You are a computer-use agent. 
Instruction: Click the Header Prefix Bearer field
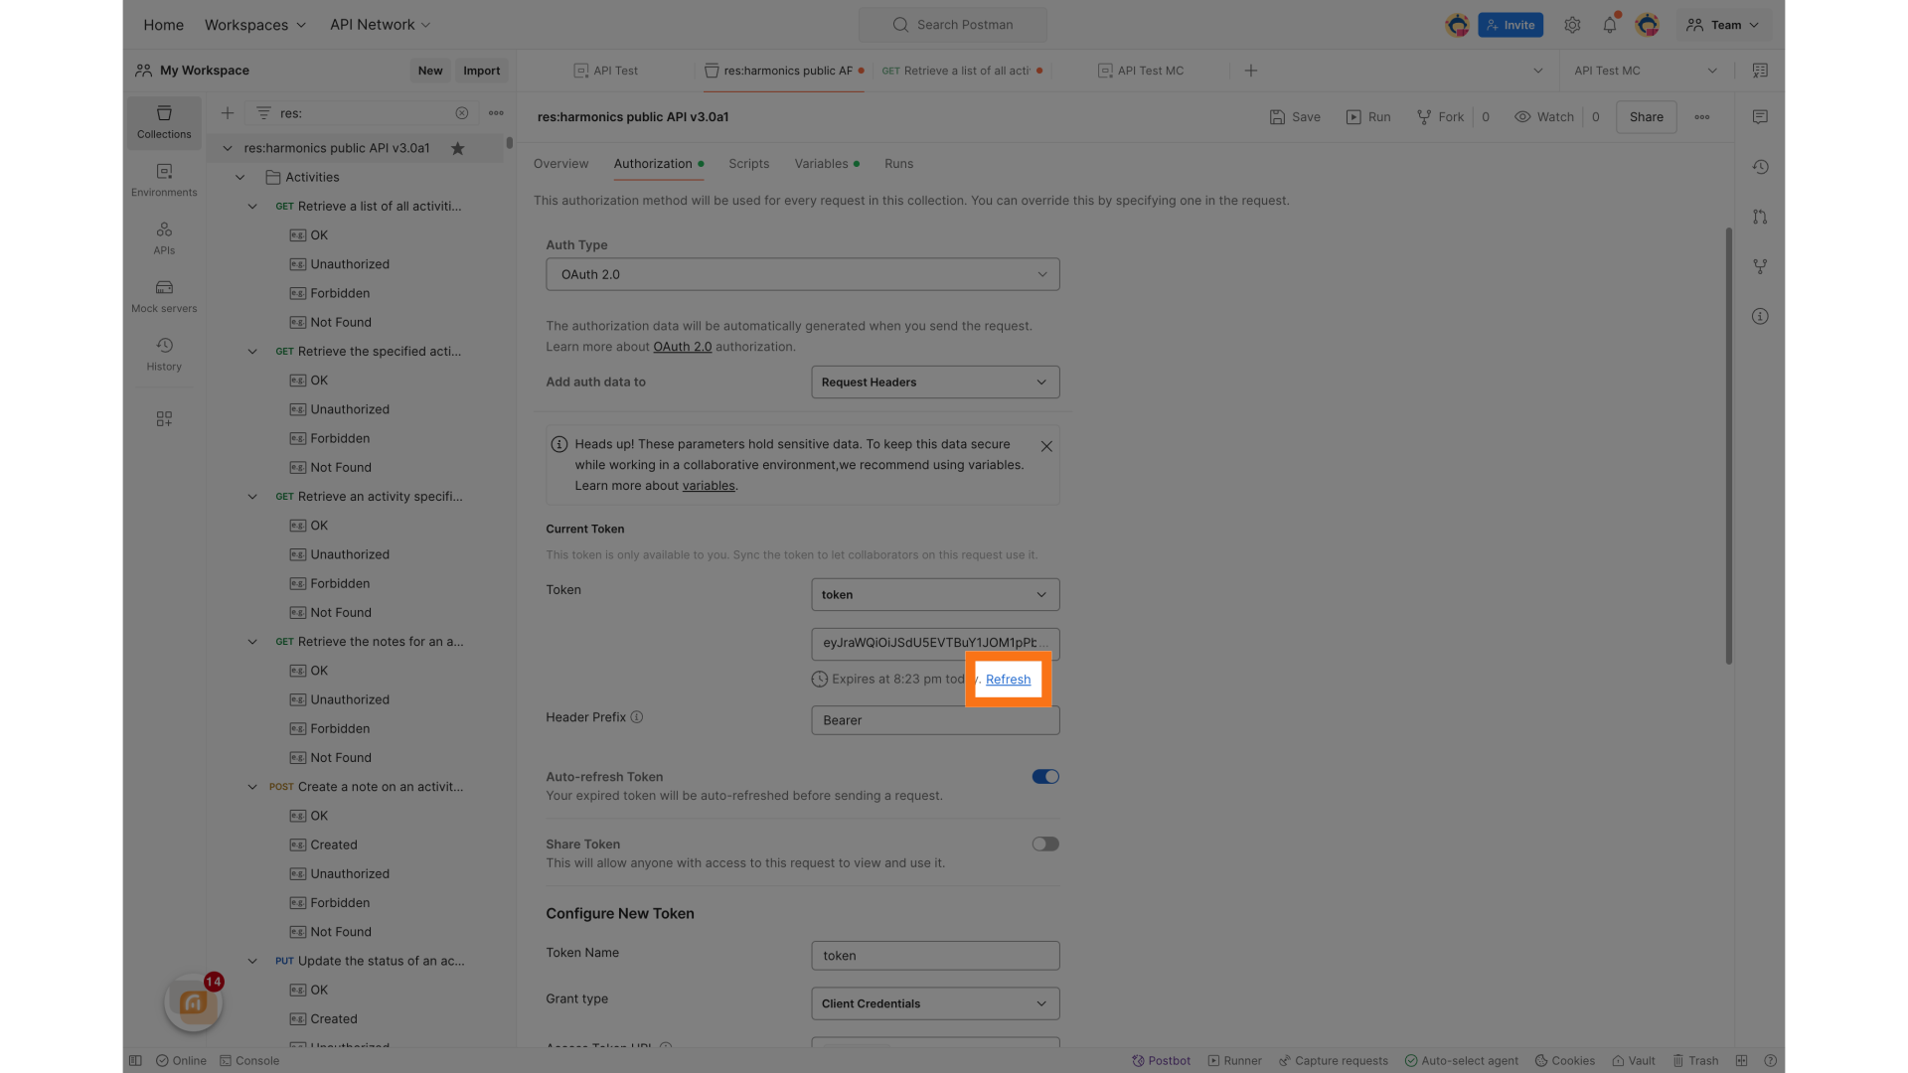click(x=935, y=720)
